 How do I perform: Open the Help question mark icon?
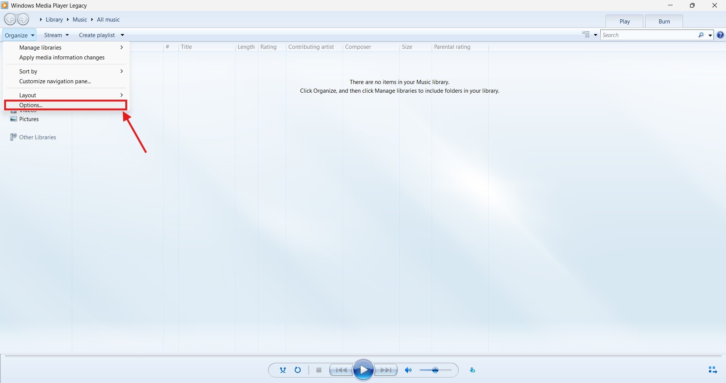(x=720, y=35)
